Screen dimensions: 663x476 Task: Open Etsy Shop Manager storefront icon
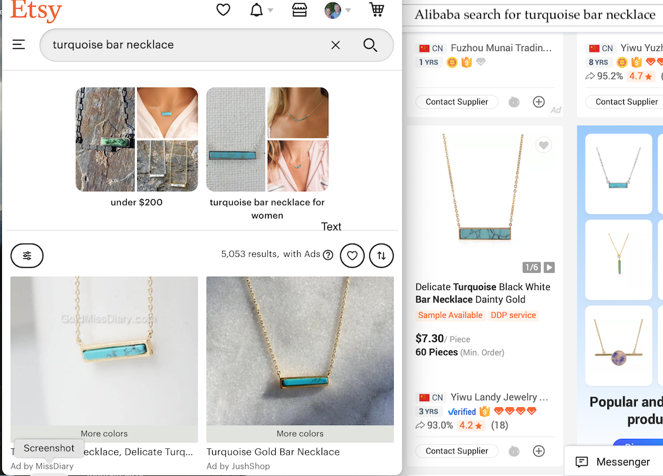(x=300, y=10)
